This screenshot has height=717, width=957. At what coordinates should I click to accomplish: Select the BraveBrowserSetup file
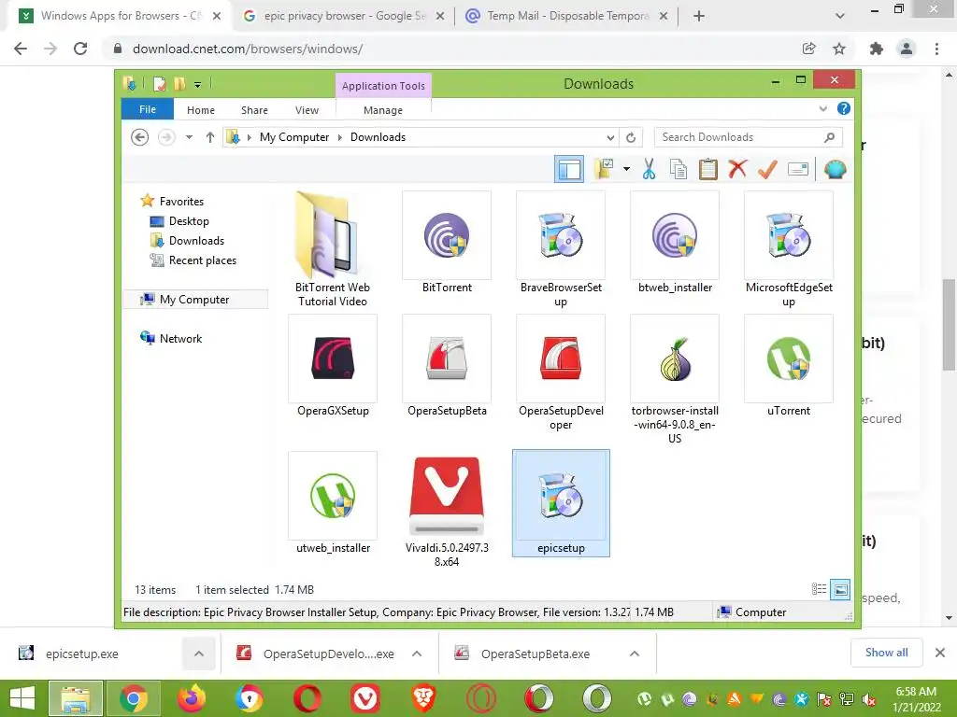coord(561,249)
